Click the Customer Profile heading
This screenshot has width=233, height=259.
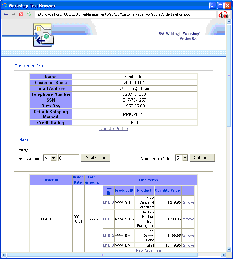click(x=32, y=66)
